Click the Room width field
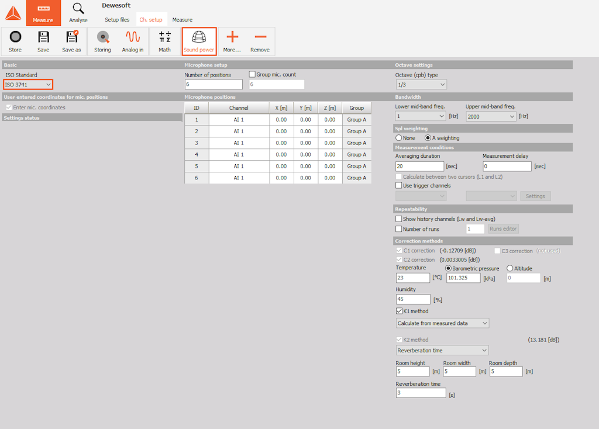 [460, 371]
